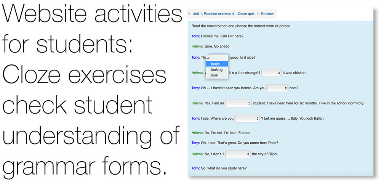The height and width of the screenshot is (183, 381).
Task: Select the "looks" option in the open list
Action: [x=217, y=64]
